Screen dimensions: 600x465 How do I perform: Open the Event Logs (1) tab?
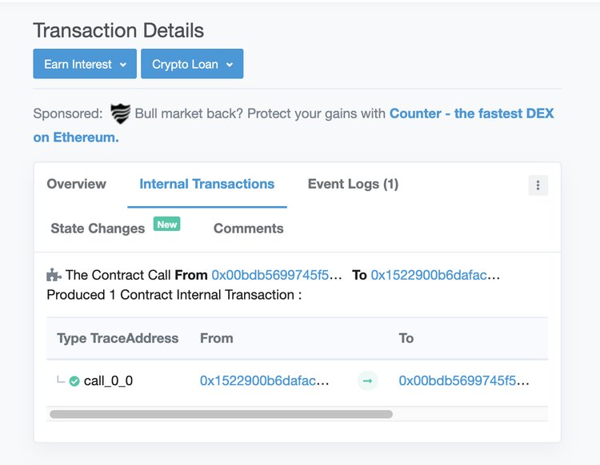[x=353, y=184]
